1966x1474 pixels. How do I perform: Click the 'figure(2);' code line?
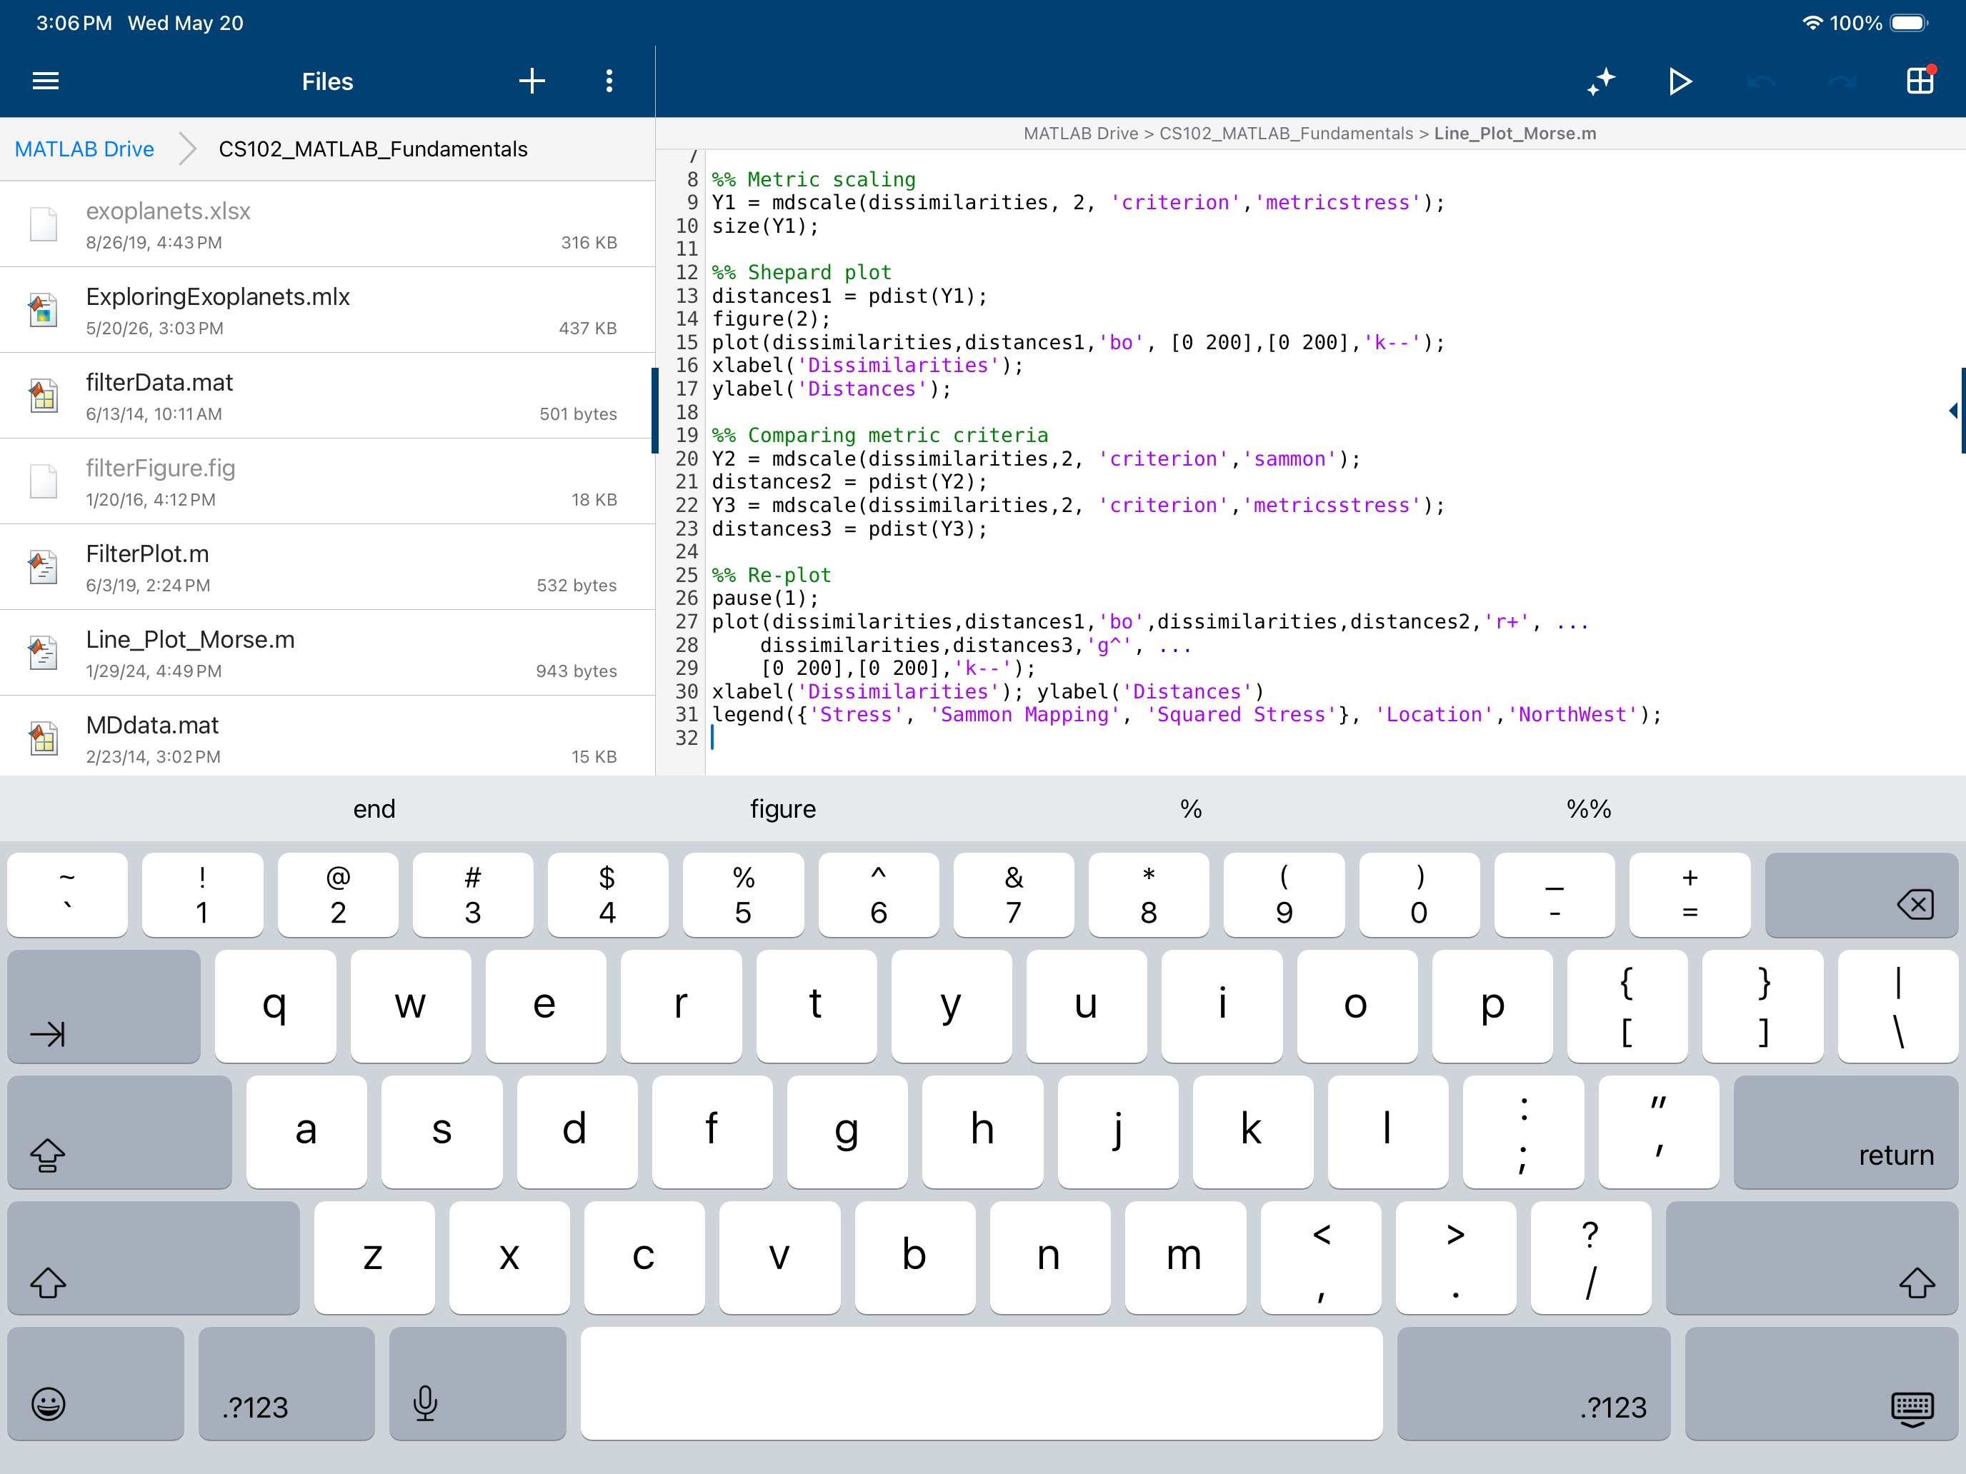pos(771,319)
